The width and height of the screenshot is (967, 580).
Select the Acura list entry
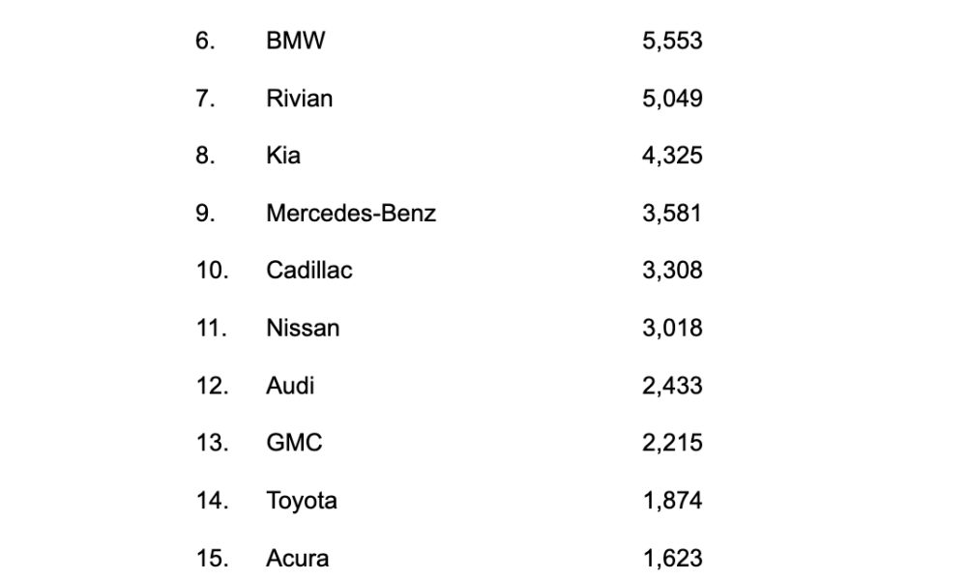297,559
